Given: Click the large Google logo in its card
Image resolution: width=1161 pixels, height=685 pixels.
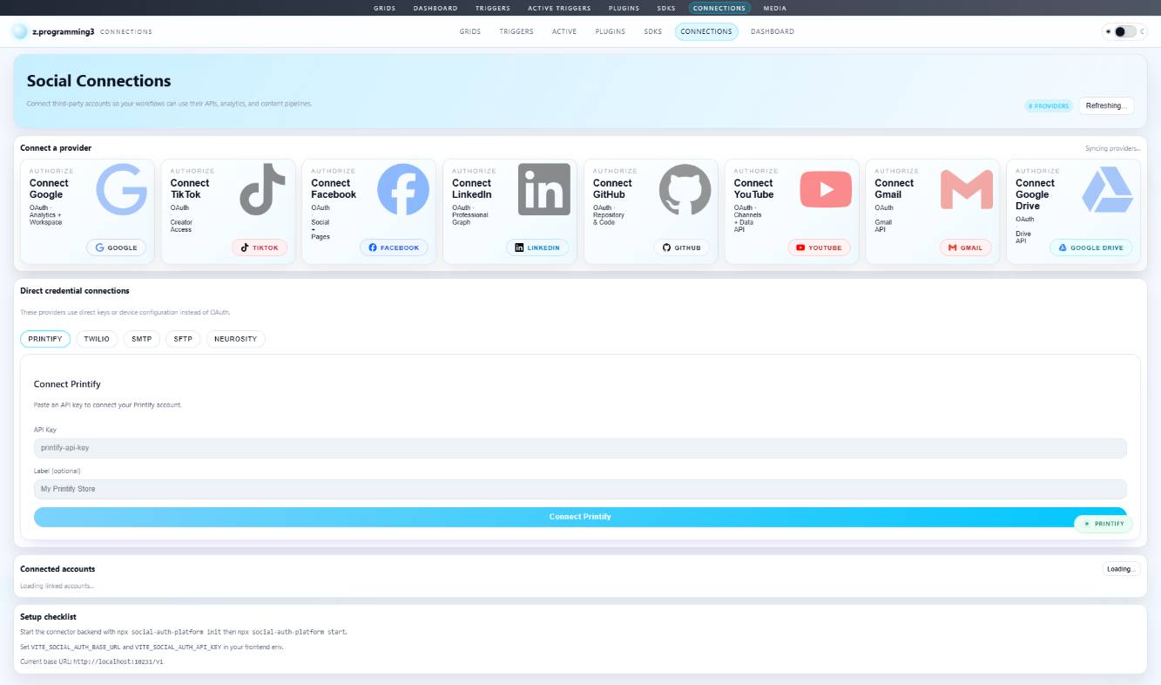Looking at the screenshot, I should pyautogui.click(x=122, y=189).
